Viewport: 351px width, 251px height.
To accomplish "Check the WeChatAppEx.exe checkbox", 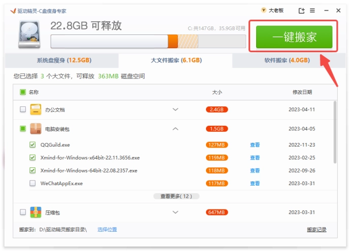I will coord(32,183).
